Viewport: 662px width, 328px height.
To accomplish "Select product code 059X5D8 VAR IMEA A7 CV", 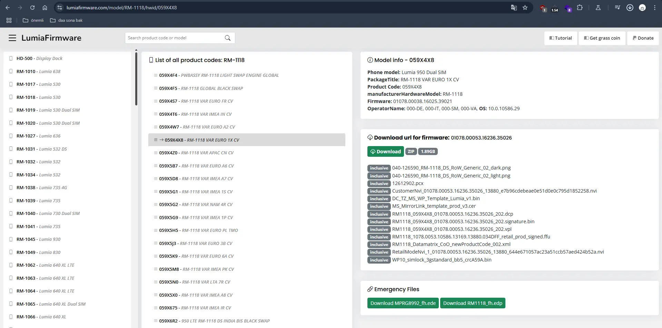I will tap(196, 179).
